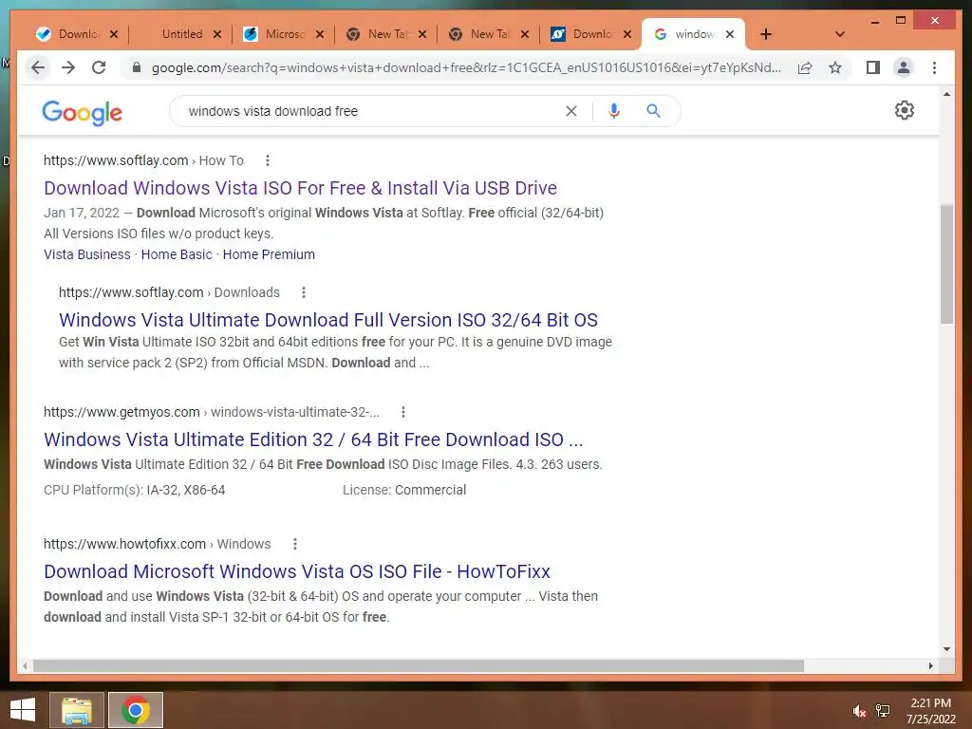Image resolution: width=972 pixels, height=729 pixels.
Task: Open the Chrome profile avatar
Action: point(904,67)
